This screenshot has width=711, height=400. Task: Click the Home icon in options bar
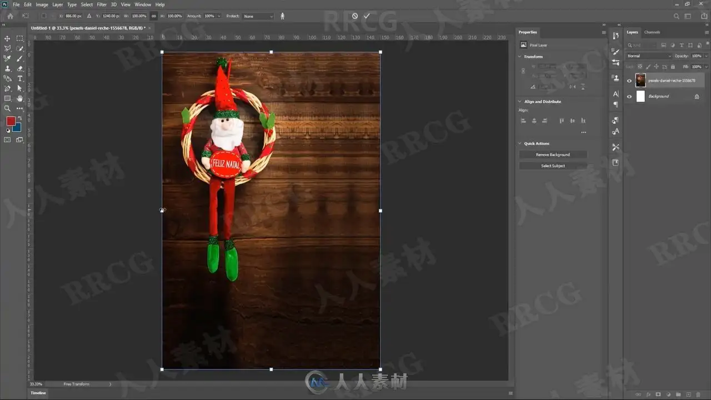tap(10, 16)
